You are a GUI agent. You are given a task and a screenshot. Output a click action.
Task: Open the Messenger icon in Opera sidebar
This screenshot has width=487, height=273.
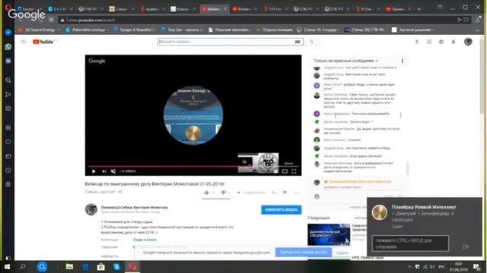coord(8,33)
